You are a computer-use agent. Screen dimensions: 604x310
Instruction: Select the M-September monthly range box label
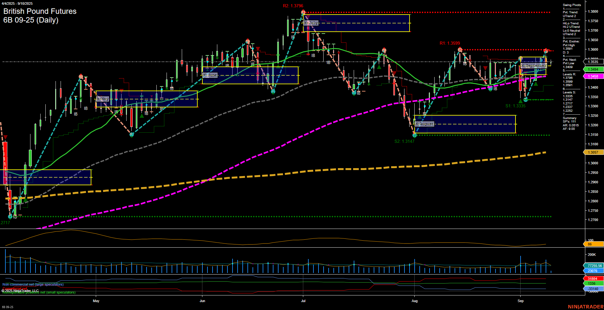coord(534,66)
